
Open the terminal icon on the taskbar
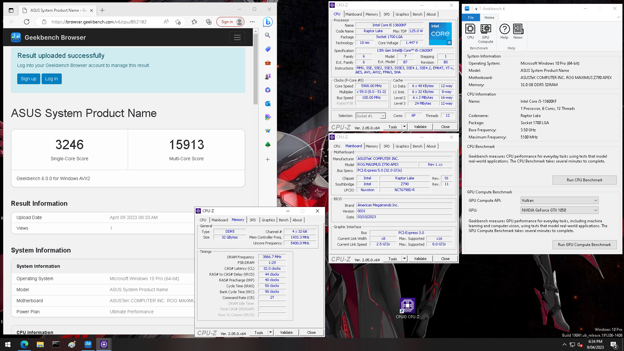pos(56,344)
